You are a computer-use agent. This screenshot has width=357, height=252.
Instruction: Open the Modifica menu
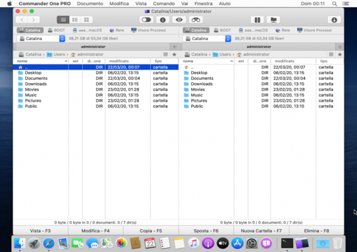[x=119, y=3]
